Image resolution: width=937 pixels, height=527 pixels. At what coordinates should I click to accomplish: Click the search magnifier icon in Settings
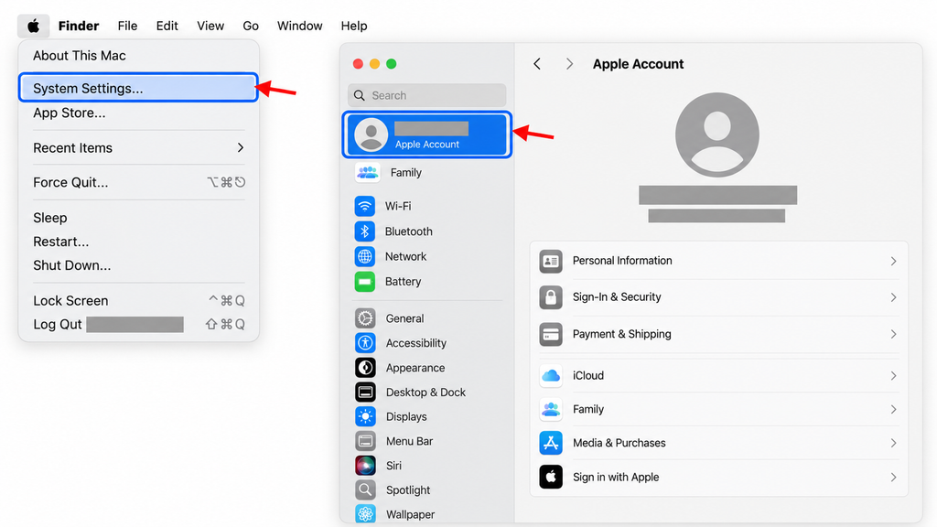click(359, 95)
